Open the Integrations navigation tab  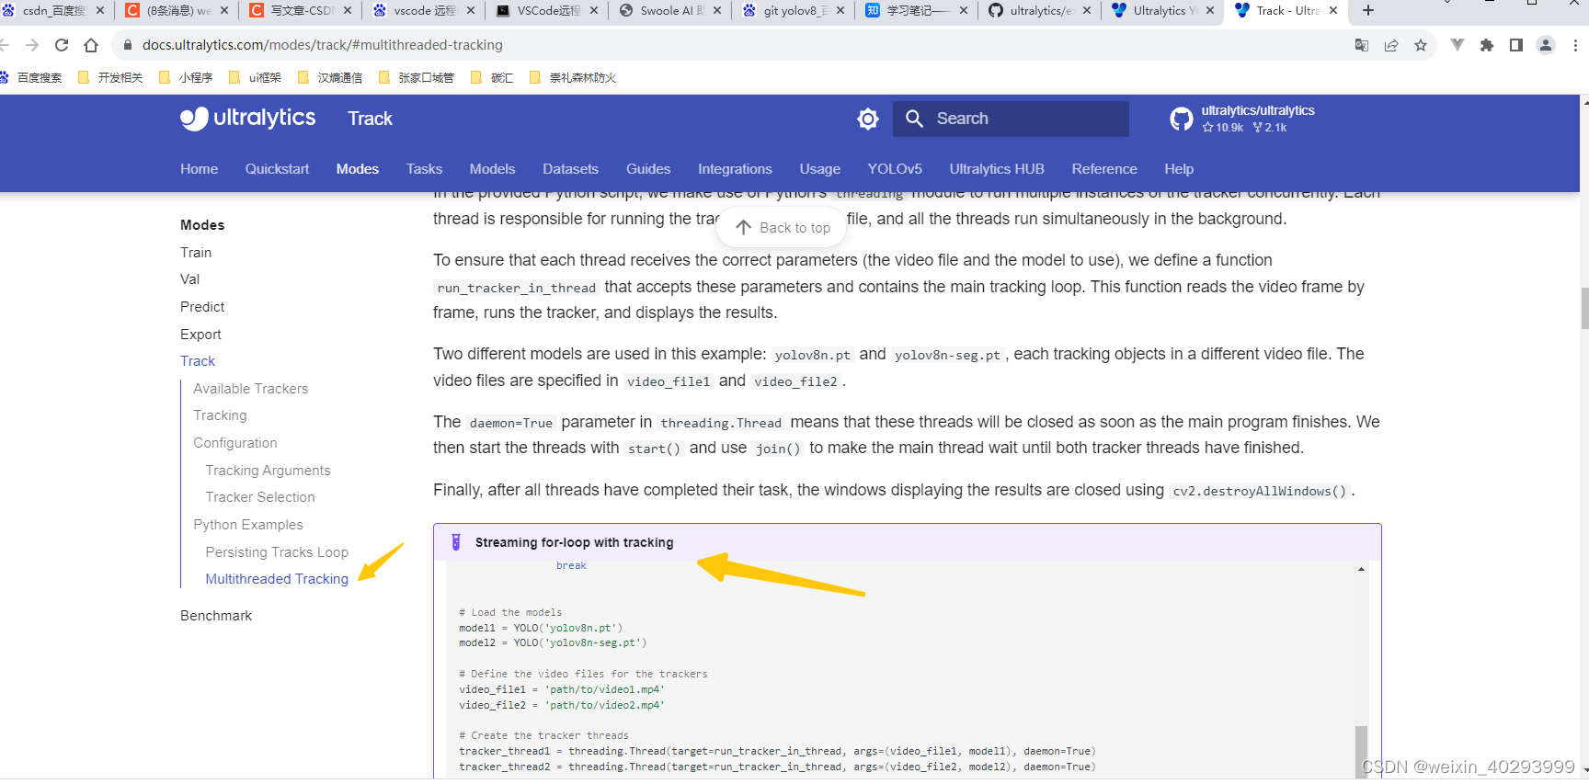pos(735,169)
